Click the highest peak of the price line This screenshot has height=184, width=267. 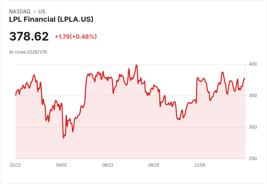tap(136, 65)
